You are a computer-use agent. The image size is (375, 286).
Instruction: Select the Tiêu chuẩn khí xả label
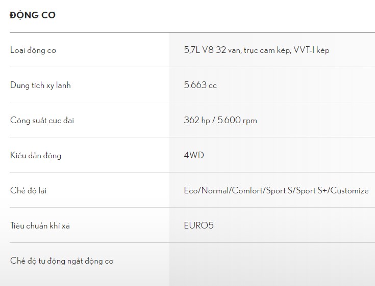pos(40,225)
